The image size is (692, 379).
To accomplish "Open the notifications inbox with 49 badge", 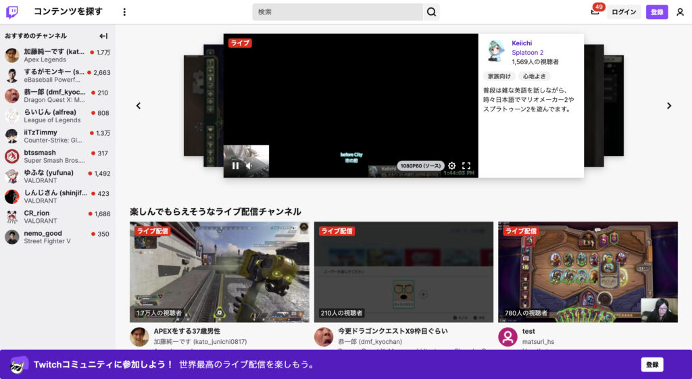I will [595, 11].
